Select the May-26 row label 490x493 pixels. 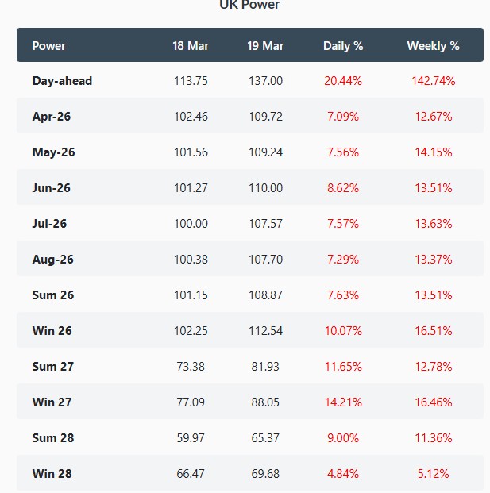[x=53, y=152]
